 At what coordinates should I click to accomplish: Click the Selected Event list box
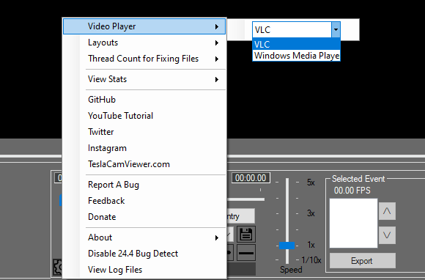[x=353, y=223]
